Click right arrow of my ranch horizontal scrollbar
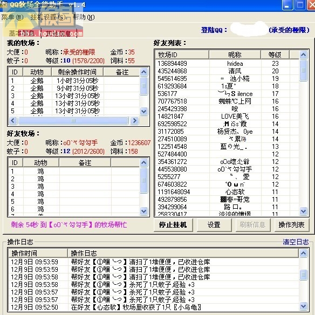This screenshot has height=315, width=315. (135, 120)
